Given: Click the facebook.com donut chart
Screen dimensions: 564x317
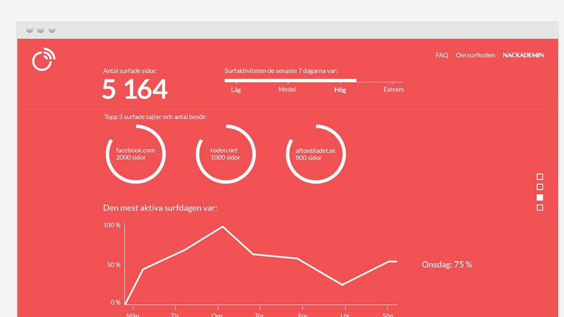Looking at the screenshot, I should [x=135, y=154].
